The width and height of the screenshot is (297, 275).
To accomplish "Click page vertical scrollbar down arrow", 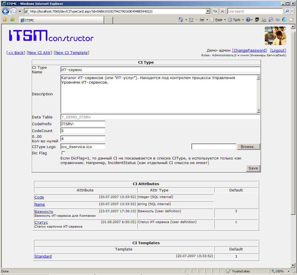I will 293,265.
